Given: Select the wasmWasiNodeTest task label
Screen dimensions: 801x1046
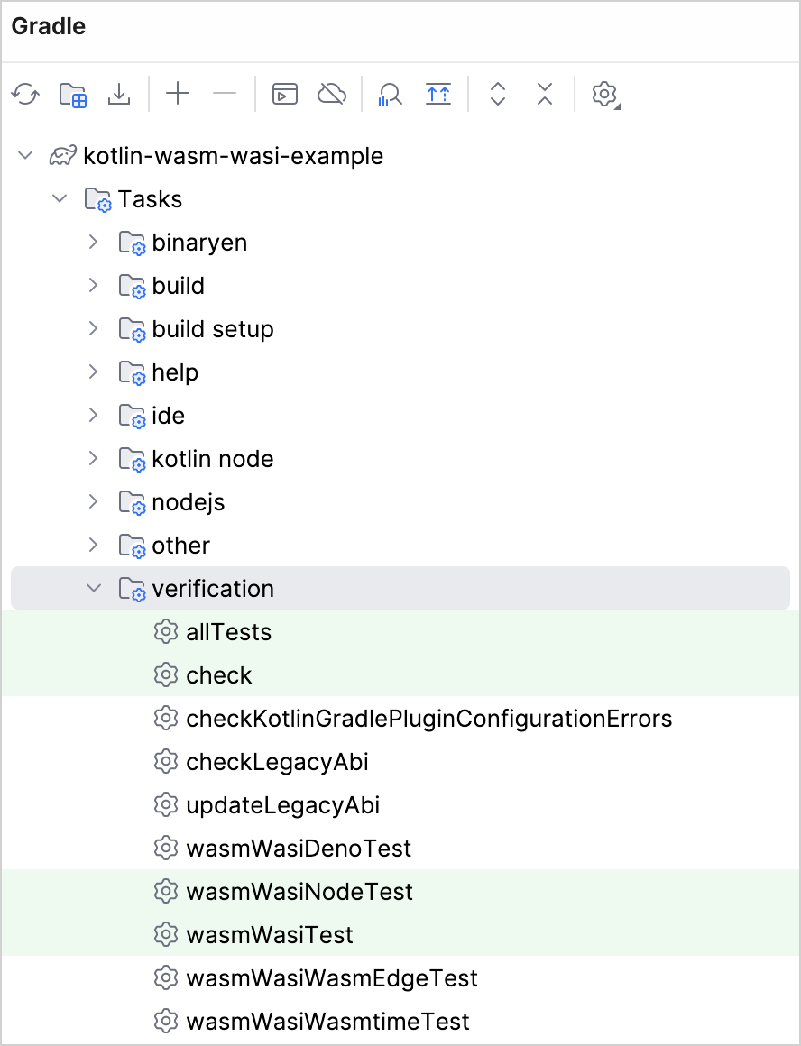Looking at the screenshot, I should [299, 892].
